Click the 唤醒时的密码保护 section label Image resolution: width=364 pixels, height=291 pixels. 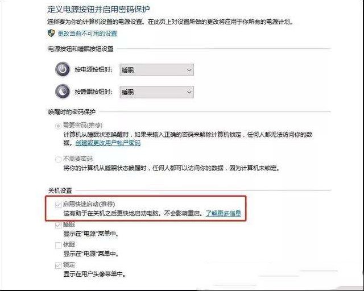[72, 112]
